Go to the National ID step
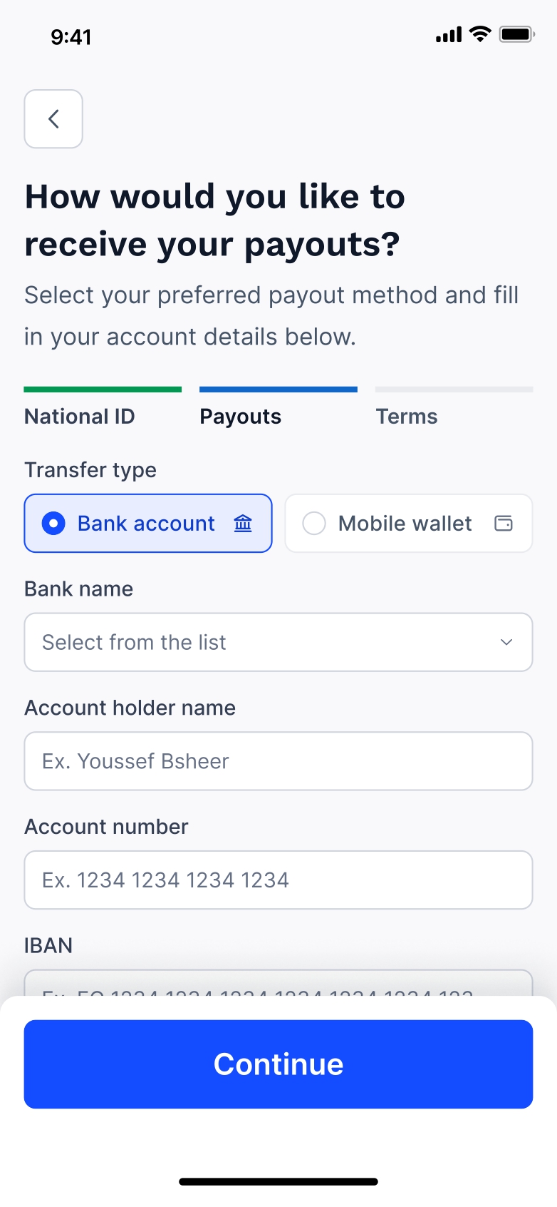The image size is (557, 1207). (x=80, y=417)
